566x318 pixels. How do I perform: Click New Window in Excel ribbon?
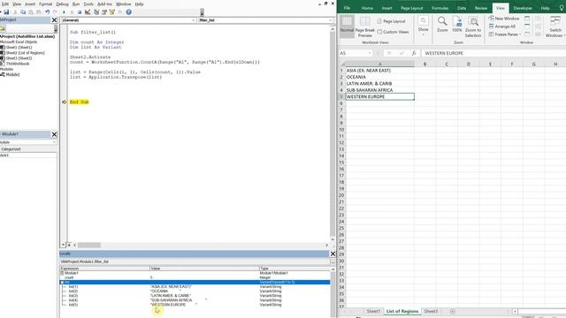[504, 19]
